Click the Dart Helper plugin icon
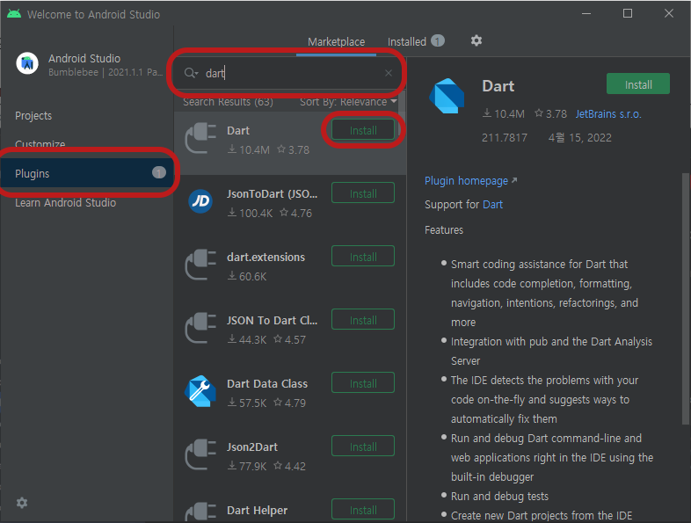 click(x=200, y=512)
